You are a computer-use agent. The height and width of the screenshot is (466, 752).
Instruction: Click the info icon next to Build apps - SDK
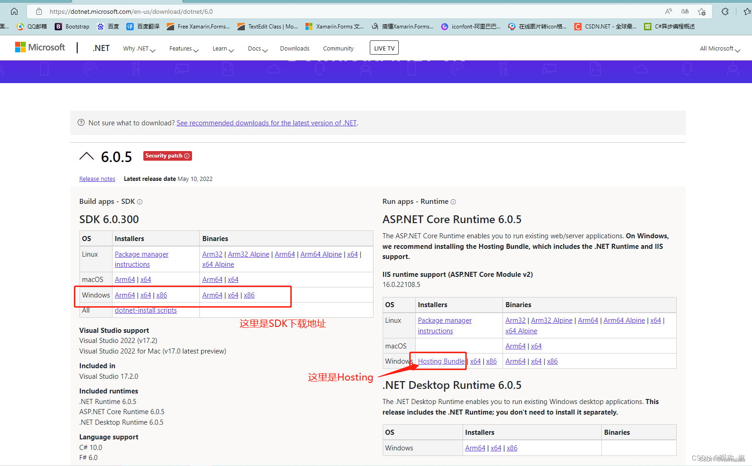[x=140, y=202]
